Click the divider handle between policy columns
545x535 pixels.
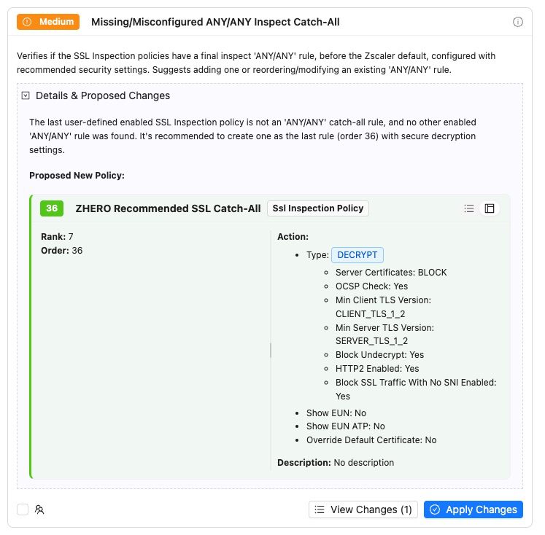point(271,351)
